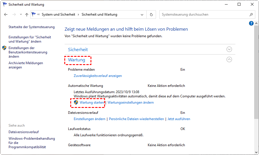Click the Jetzt ausführen link
Image resolution: width=259 pixels, height=155 pixels.
tap(179, 119)
